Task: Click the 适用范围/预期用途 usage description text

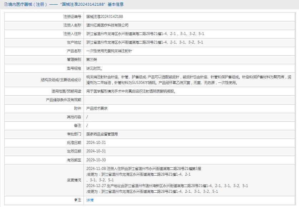Action: click(x=131, y=91)
